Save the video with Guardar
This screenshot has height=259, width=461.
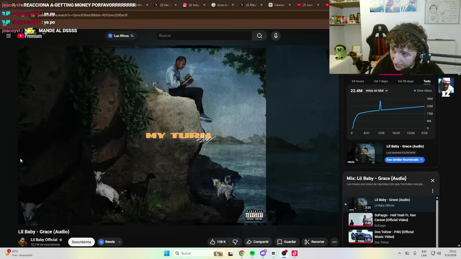click(287, 242)
